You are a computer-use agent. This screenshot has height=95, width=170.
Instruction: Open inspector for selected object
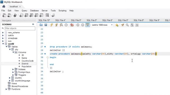point(15,15)
